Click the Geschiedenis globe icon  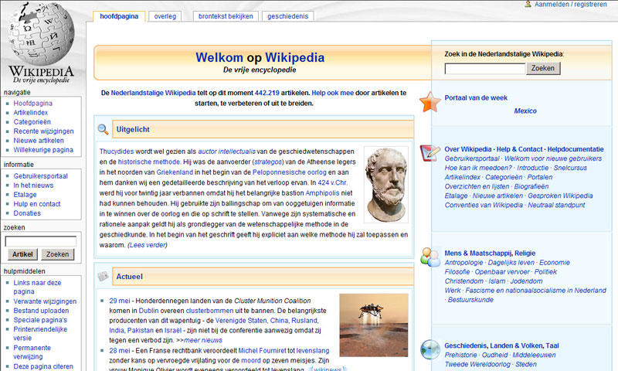(x=430, y=349)
